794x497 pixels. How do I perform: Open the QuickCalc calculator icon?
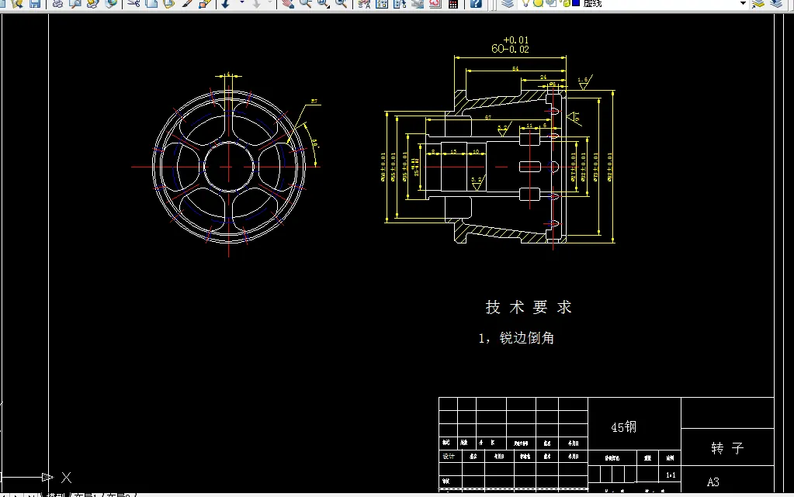point(453,4)
